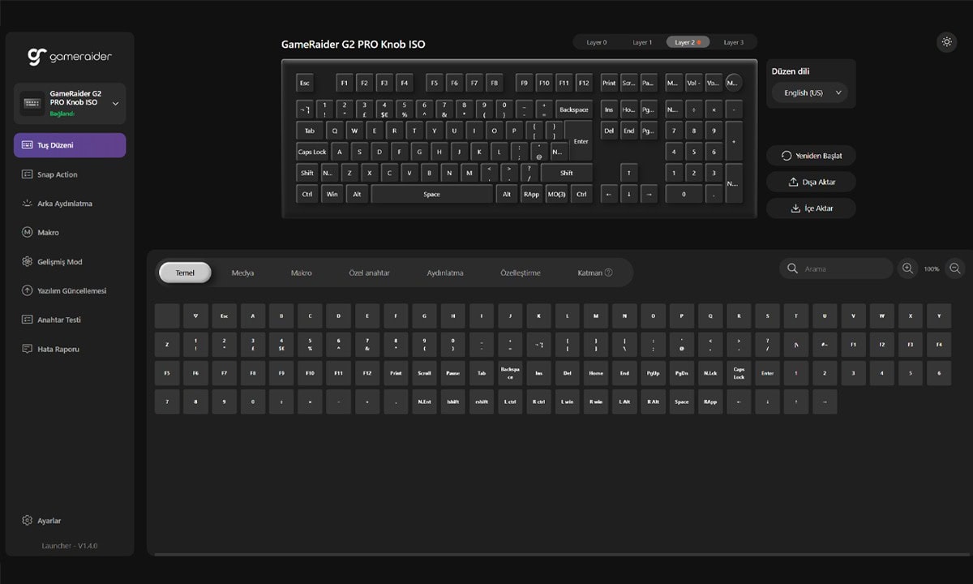973x584 pixels.
Task: Select the F12 key on keyboard layout
Action: click(x=583, y=83)
